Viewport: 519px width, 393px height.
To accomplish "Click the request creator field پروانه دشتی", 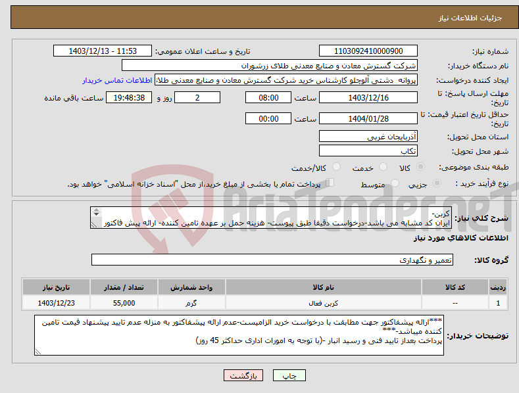I will tap(286, 80).
